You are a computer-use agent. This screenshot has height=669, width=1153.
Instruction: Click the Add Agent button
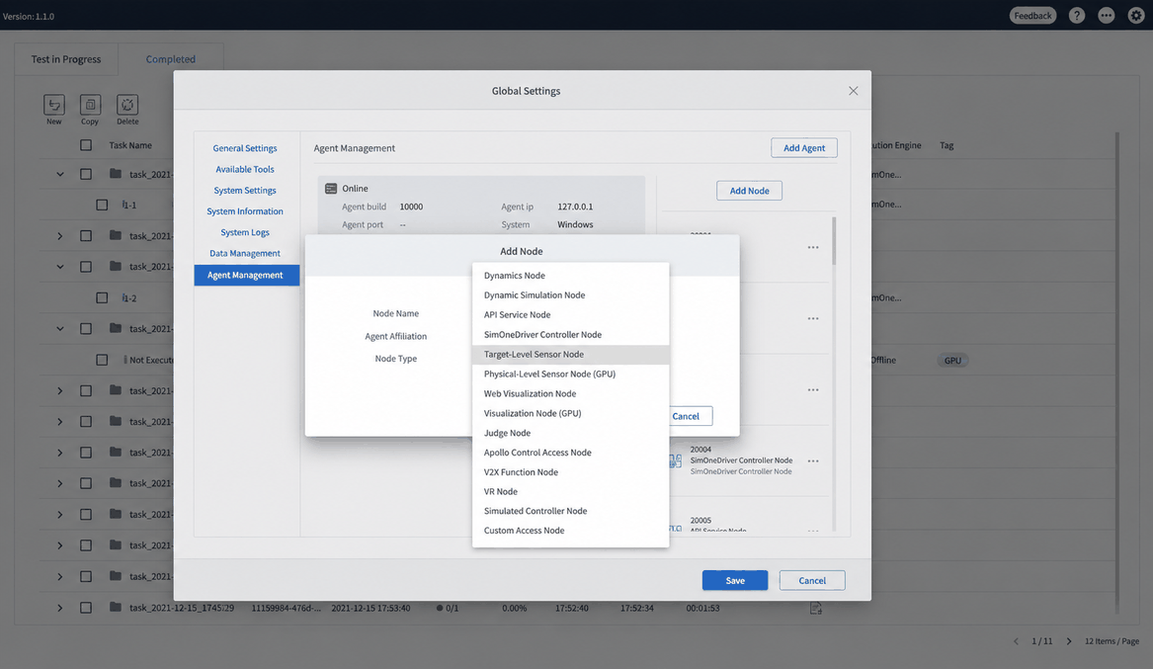pos(803,148)
